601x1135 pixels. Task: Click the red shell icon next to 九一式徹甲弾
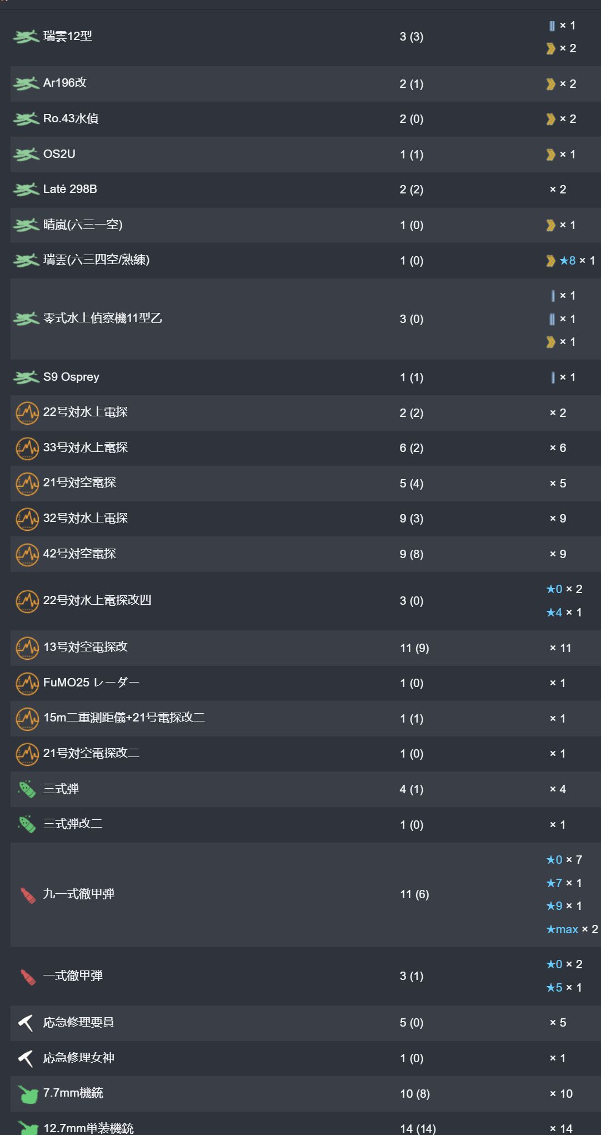[x=28, y=895]
